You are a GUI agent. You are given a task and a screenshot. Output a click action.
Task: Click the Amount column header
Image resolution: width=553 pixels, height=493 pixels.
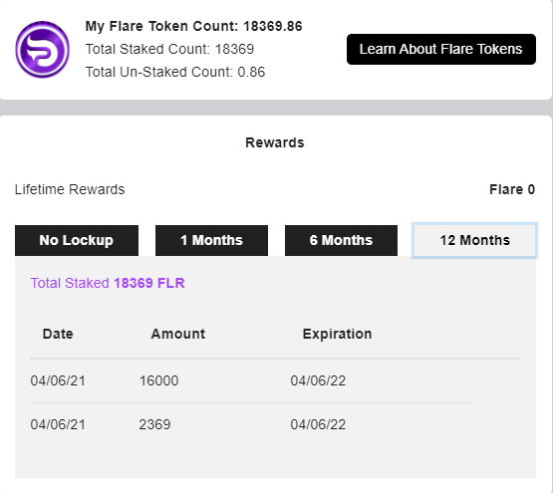pyautogui.click(x=178, y=334)
